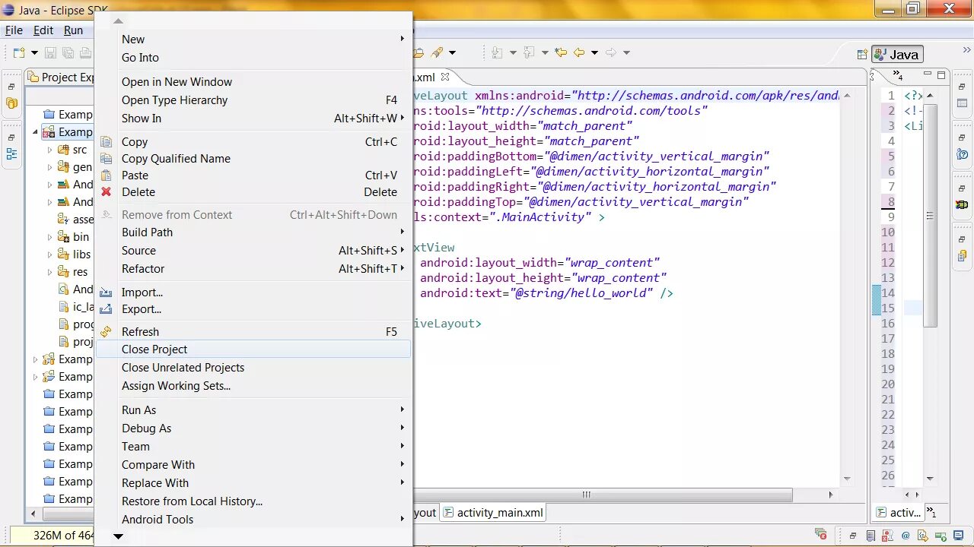Open the Search icon's dropdown arrow

point(452,52)
